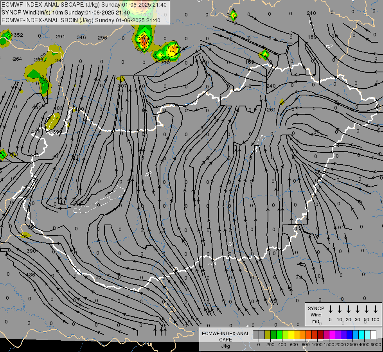Click the 50 m/s wind arrow in legend

[x=367, y=309]
